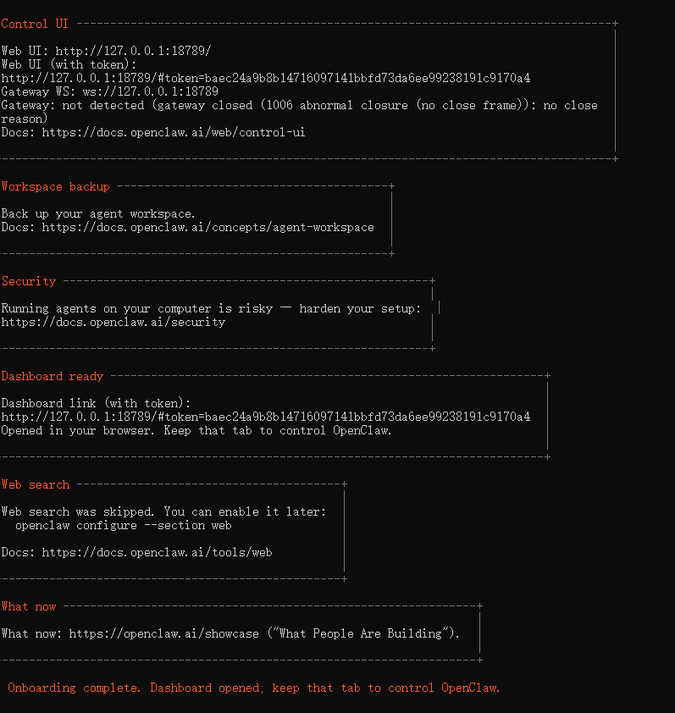Click 'Gateway: not detected' status line
This screenshot has height=713, width=675.
299,106
